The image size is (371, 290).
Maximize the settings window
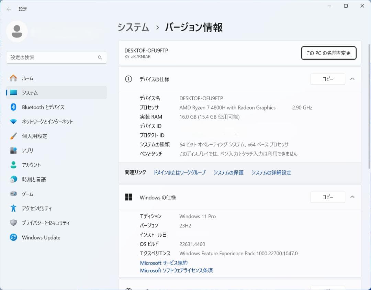coord(346,6)
